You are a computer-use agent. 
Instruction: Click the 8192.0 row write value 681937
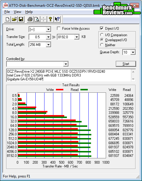(114, 155)
